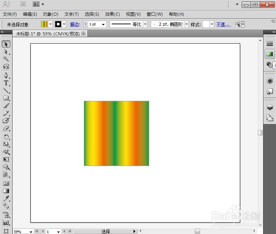Select the Warp tool
This screenshot has height=234, width=276.
[x=6, y=152]
